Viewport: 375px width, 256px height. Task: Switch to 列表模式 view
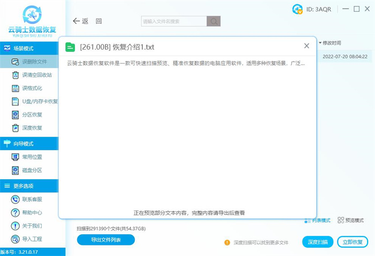[318, 221]
